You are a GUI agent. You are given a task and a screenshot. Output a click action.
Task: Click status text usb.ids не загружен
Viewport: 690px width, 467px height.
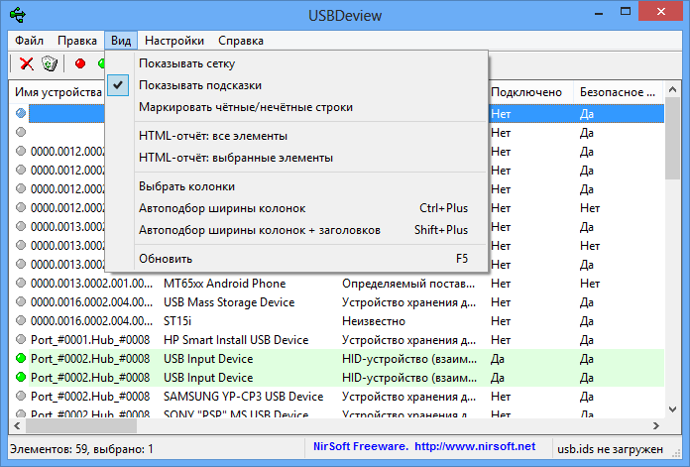coord(610,449)
